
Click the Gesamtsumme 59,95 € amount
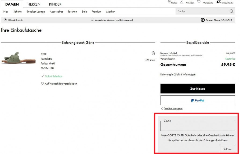pyautogui.click(x=228, y=65)
